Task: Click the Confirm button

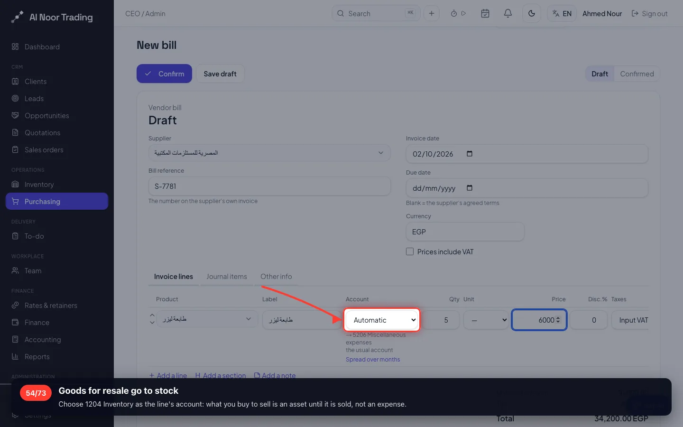Action: click(164, 74)
